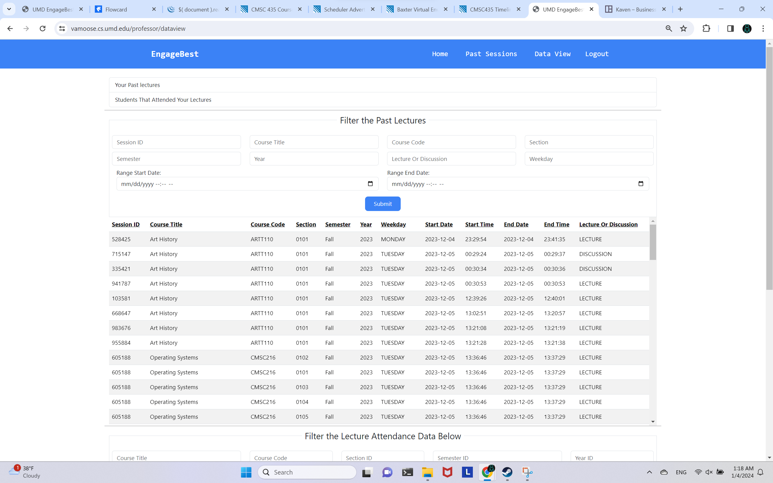The width and height of the screenshot is (773, 483).
Task: Switch to the CMSC 435 Course tab
Action: pyautogui.click(x=271, y=9)
